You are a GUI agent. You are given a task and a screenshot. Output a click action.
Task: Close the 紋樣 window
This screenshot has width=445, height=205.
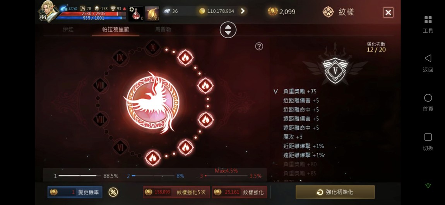click(x=388, y=12)
